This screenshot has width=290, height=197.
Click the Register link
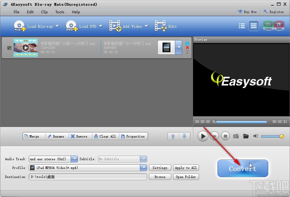pyautogui.click(x=274, y=12)
